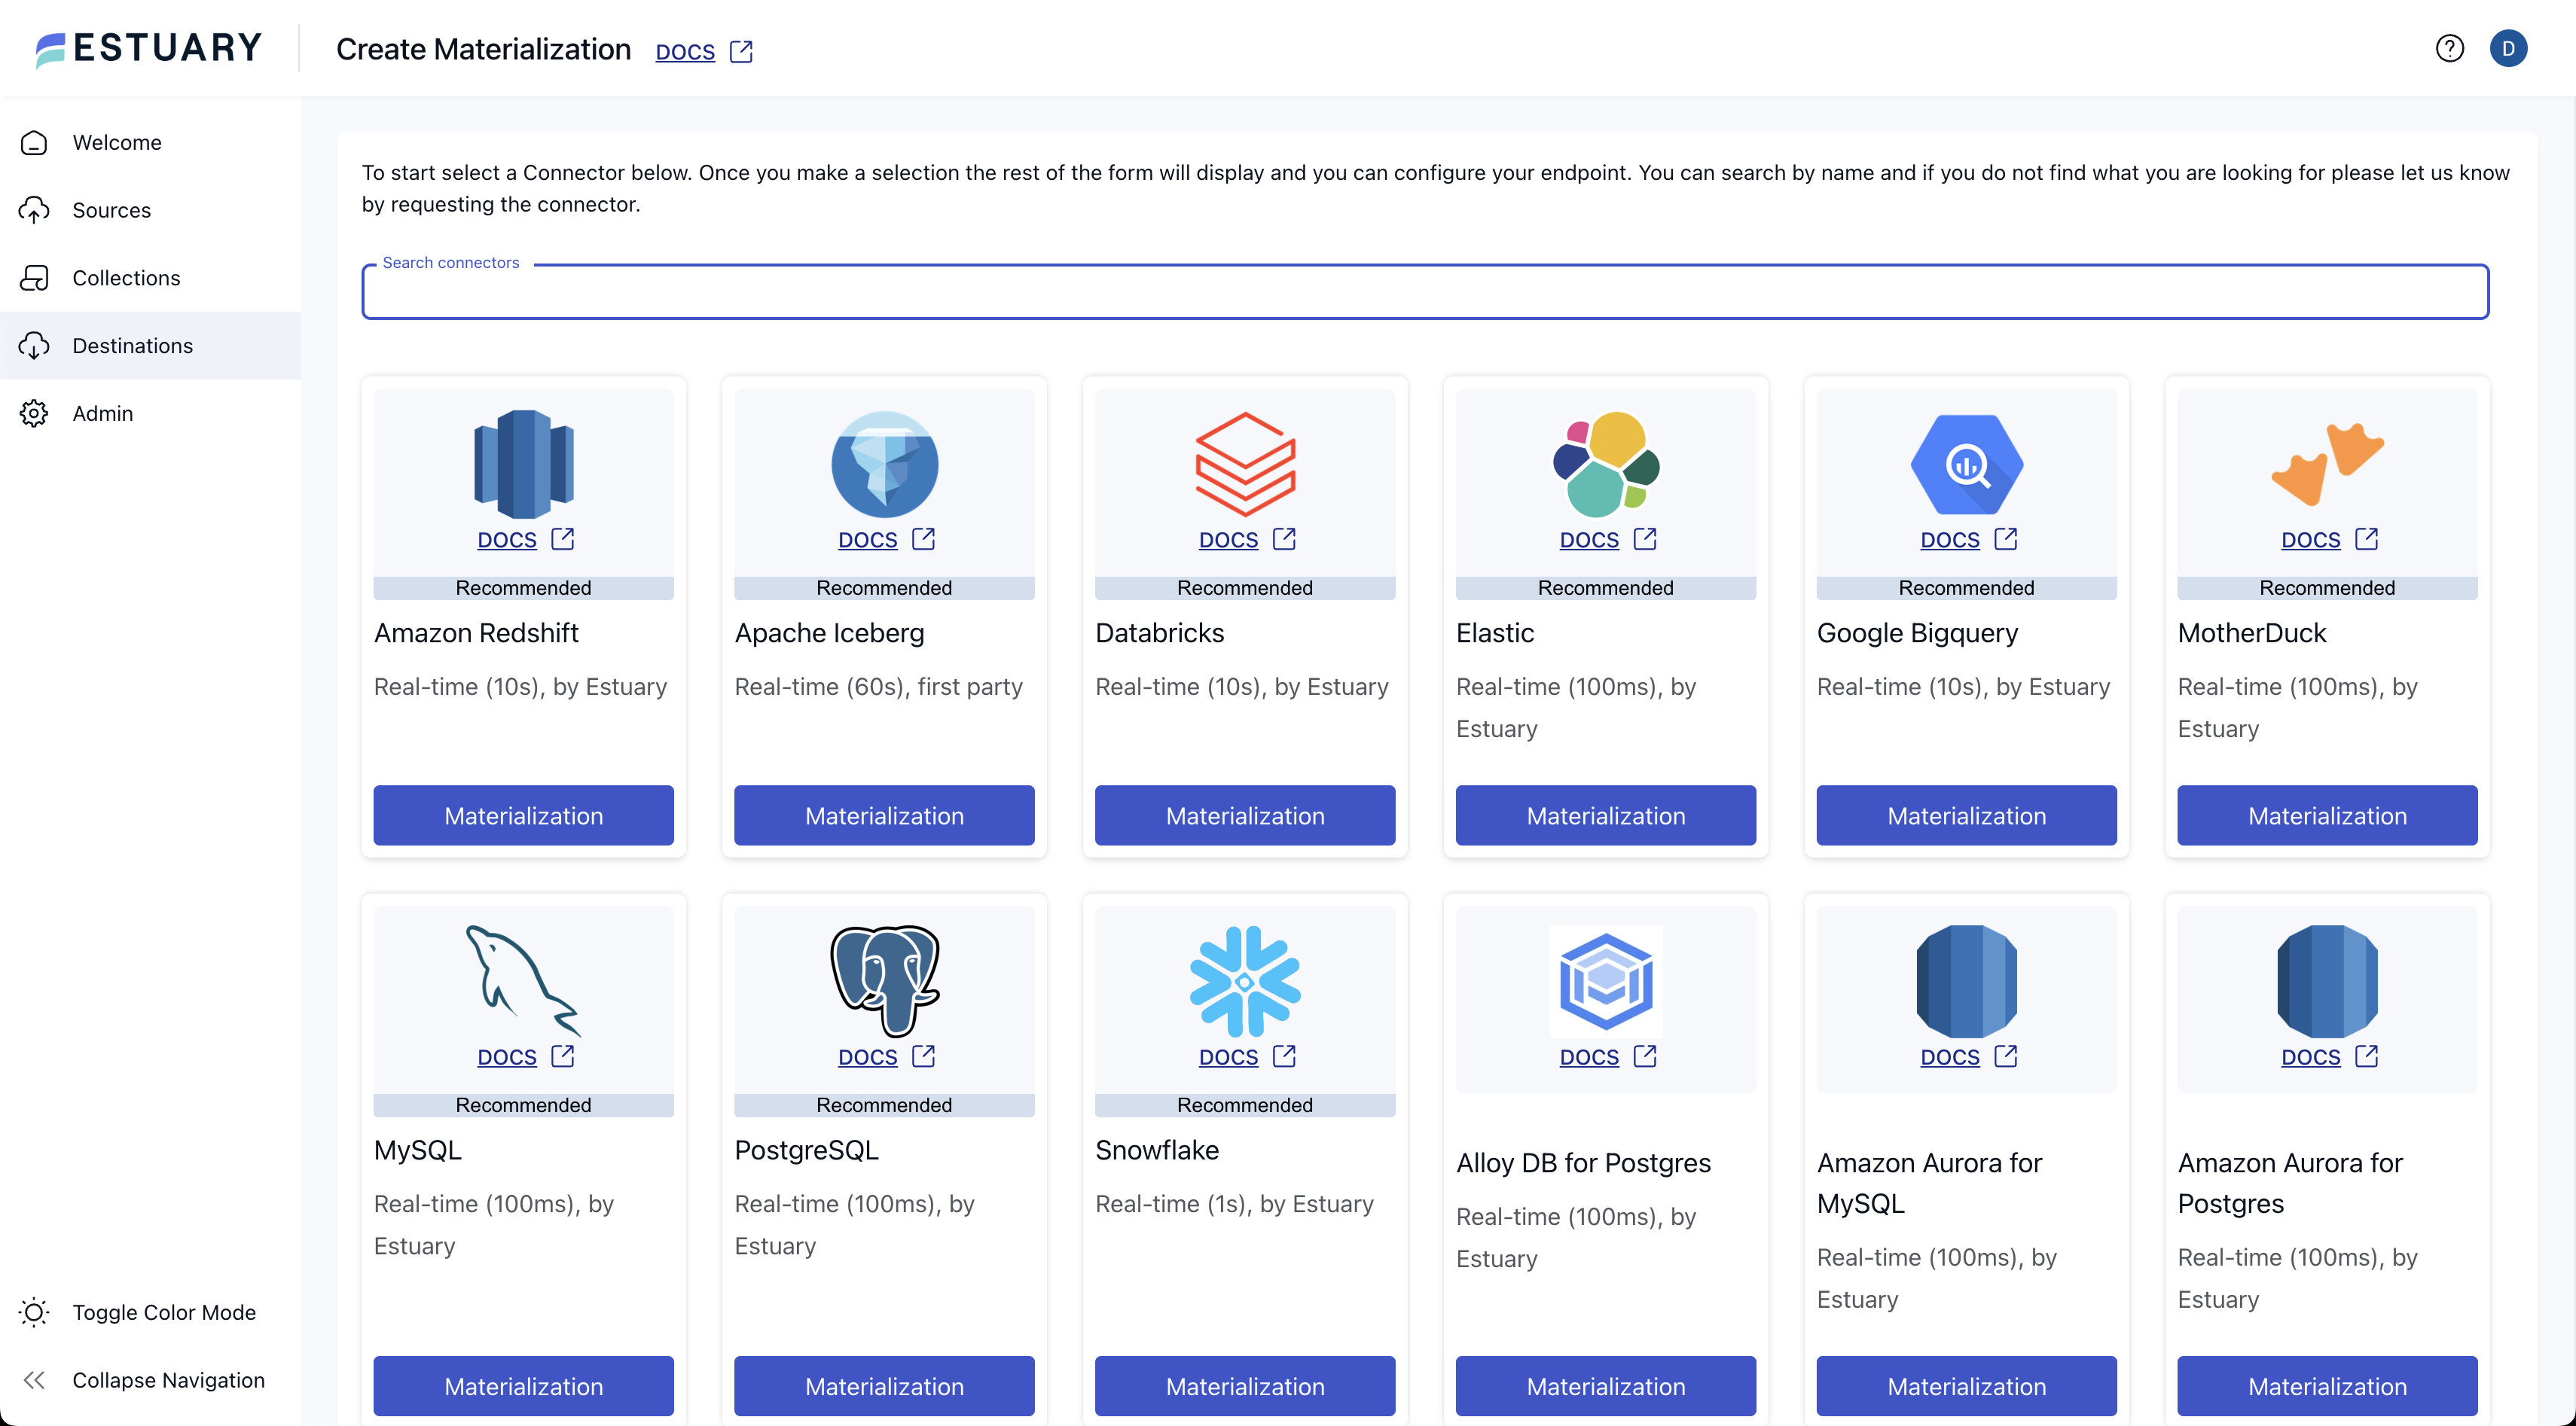
Task: Toggle Color Mode in the sidebar
Action: 163,1312
